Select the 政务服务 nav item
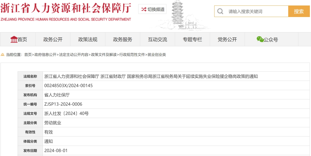 click(123, 40)
